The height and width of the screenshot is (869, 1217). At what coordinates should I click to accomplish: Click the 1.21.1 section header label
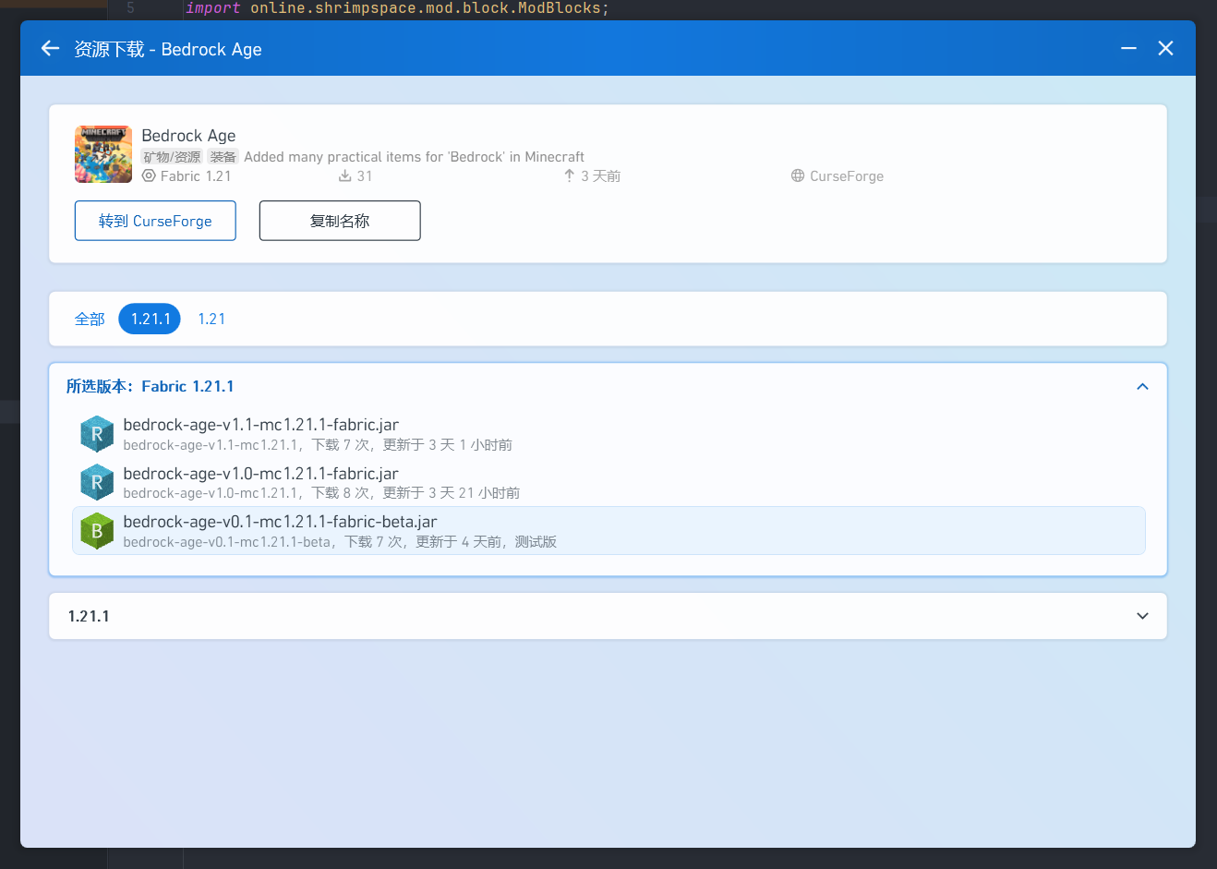(x=89, y=616)
